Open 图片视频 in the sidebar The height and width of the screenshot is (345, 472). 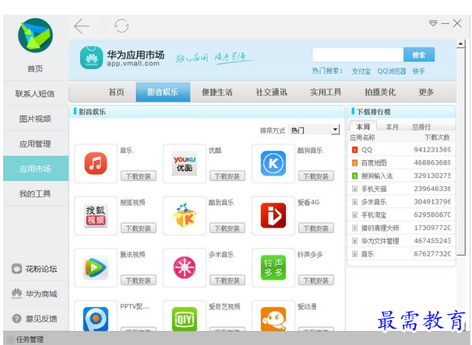(x=36, y=119)
